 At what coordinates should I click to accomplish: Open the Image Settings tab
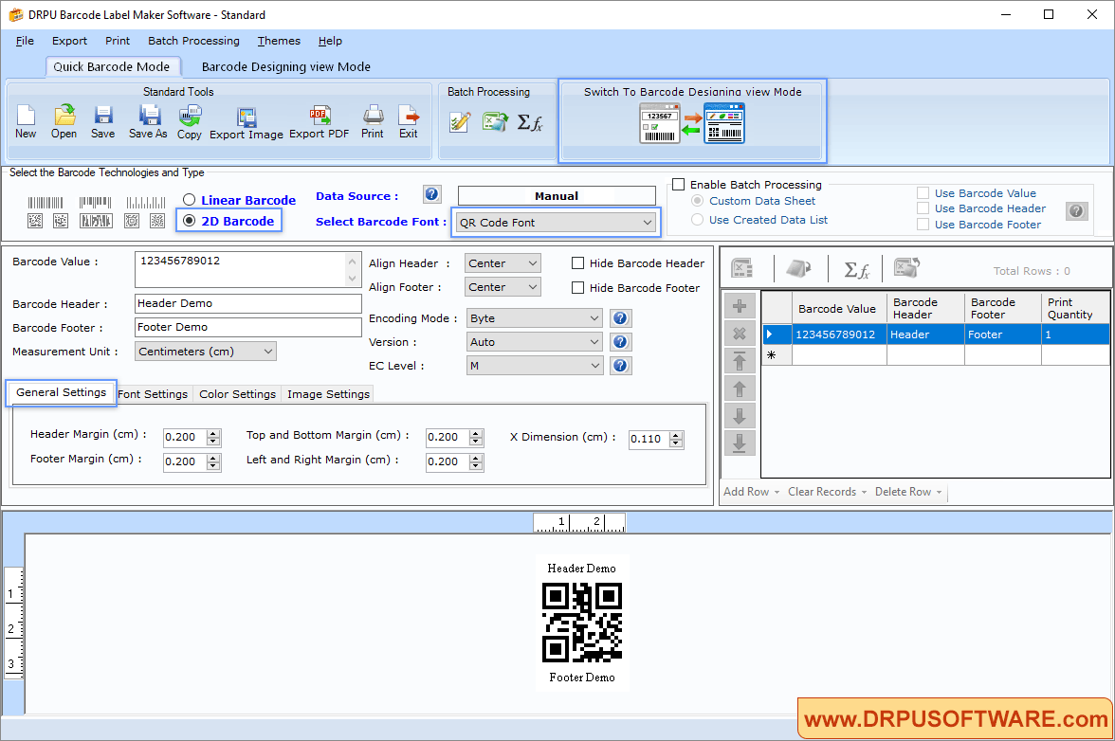328,394
